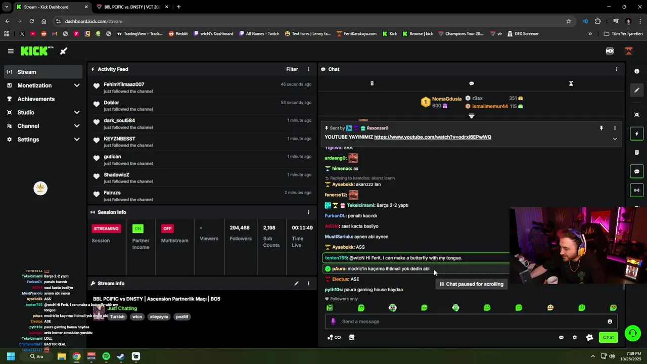Open the pinned message three-dot menu
Viewport: 647px width, 364px height.
[x=615, y=128]
